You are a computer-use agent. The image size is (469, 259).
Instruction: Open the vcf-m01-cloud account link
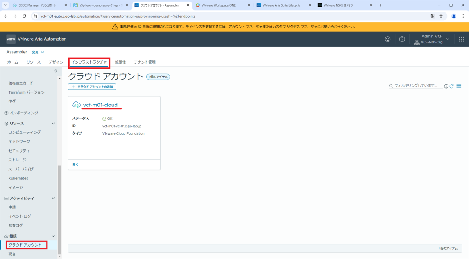[100, 105]
